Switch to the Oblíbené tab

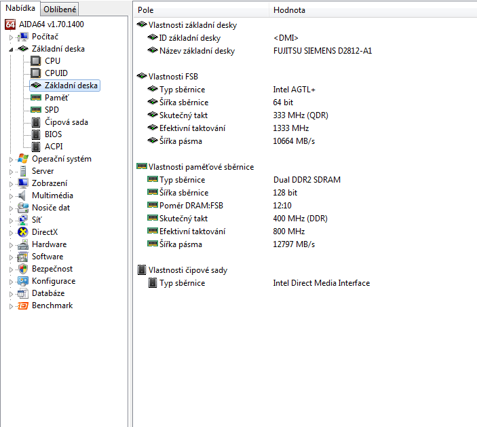(x=60, y=9)
